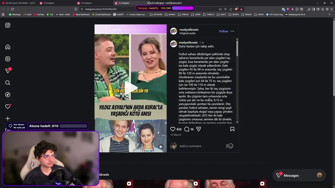Play the reel video
Viewport: 335px width, 188px height.
[x=131, y=88]
